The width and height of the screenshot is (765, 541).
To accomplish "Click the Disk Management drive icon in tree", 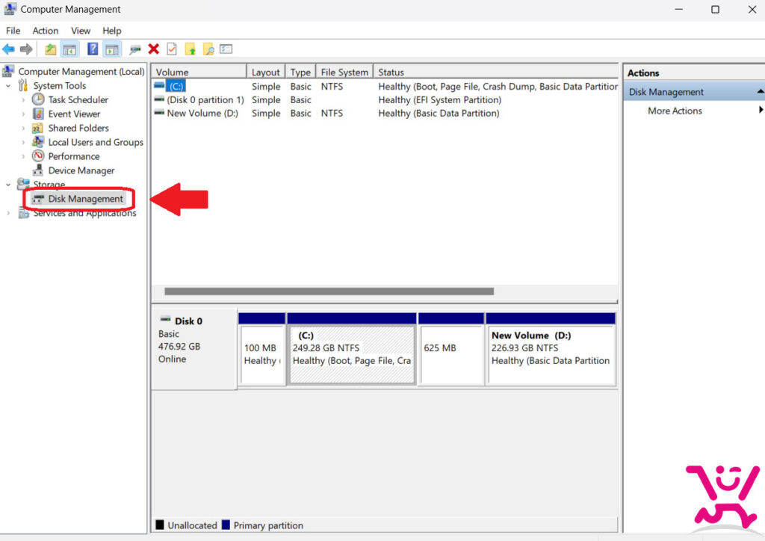I will click(37, 199).
